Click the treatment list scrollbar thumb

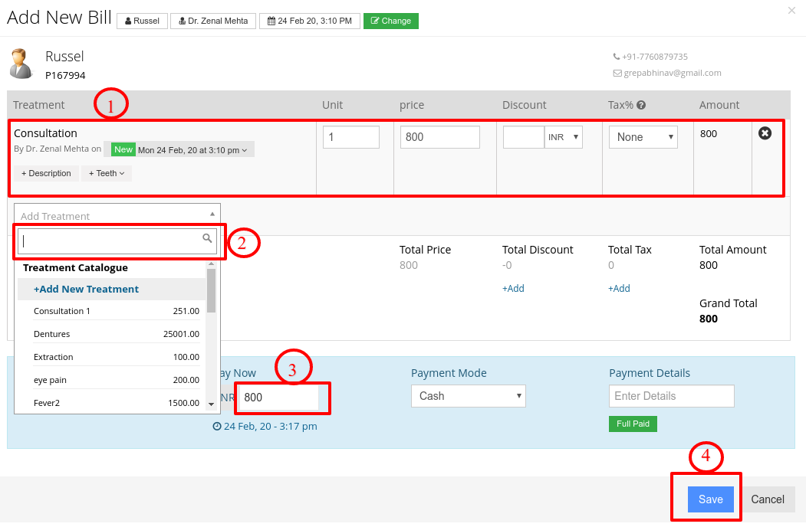211,291
